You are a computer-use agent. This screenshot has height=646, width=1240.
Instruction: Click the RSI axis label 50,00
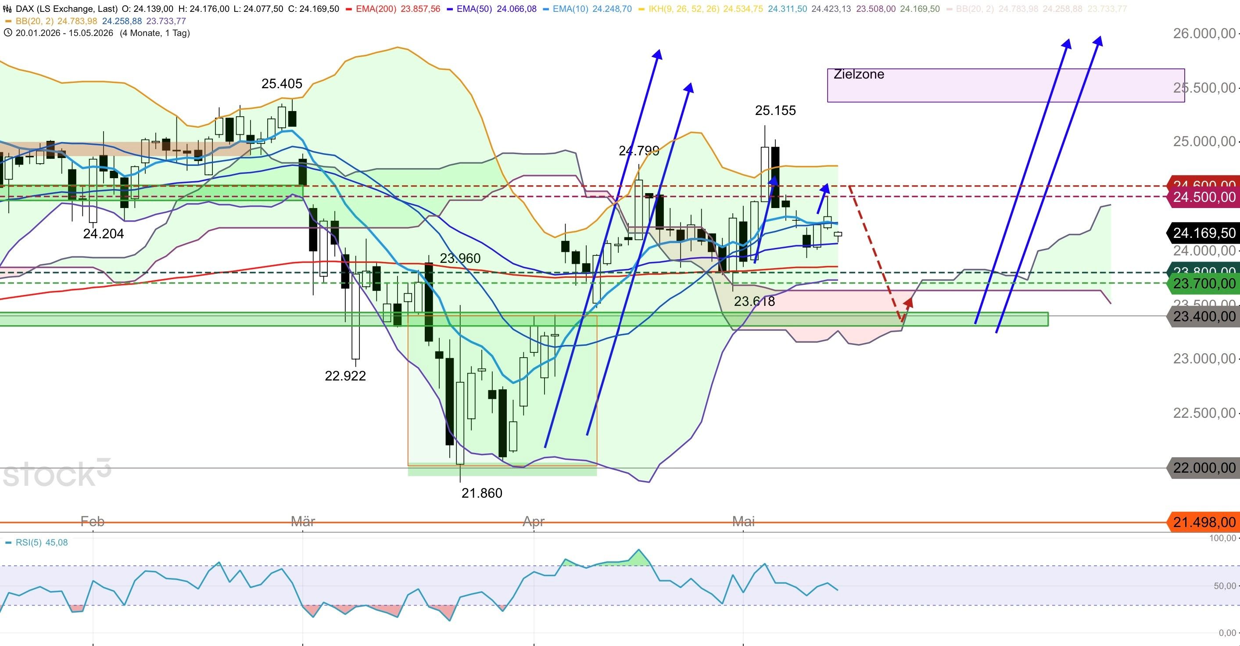click(x=1225, y=586)
